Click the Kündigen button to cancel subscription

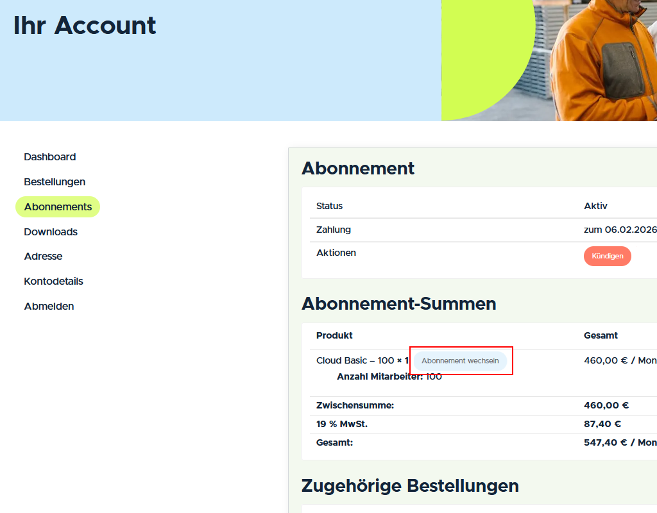coord(607,256)
